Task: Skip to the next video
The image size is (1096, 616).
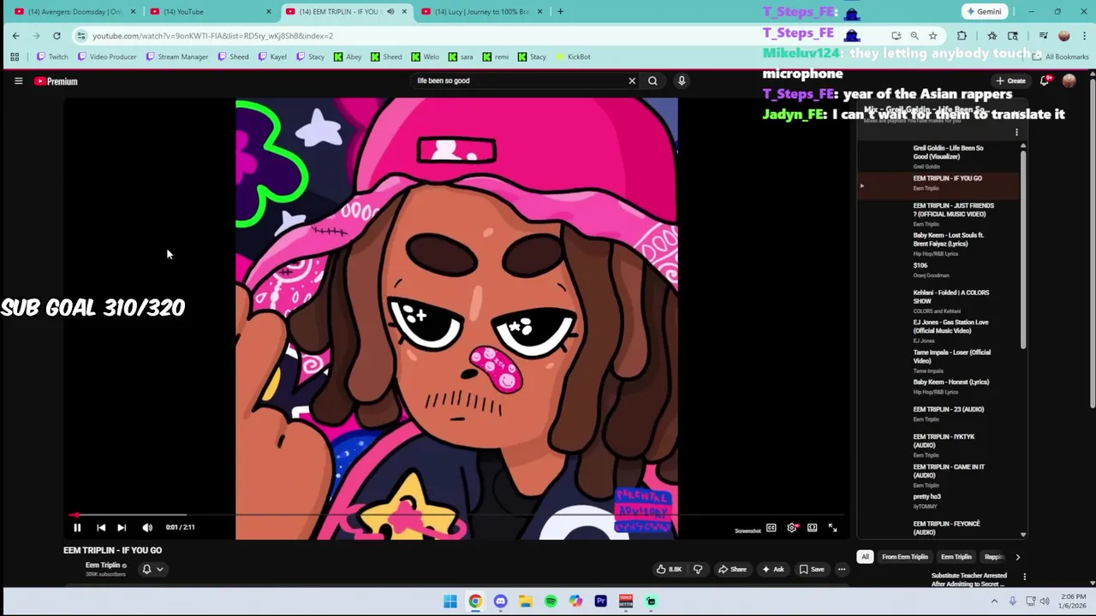Action: (x=122, y=528)
